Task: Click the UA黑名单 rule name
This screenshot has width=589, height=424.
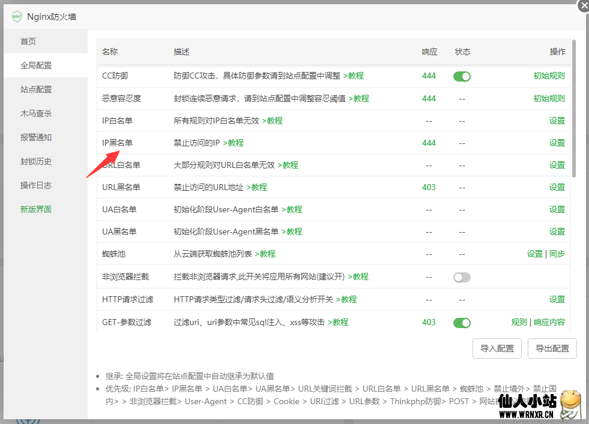Action: point(119,231)
